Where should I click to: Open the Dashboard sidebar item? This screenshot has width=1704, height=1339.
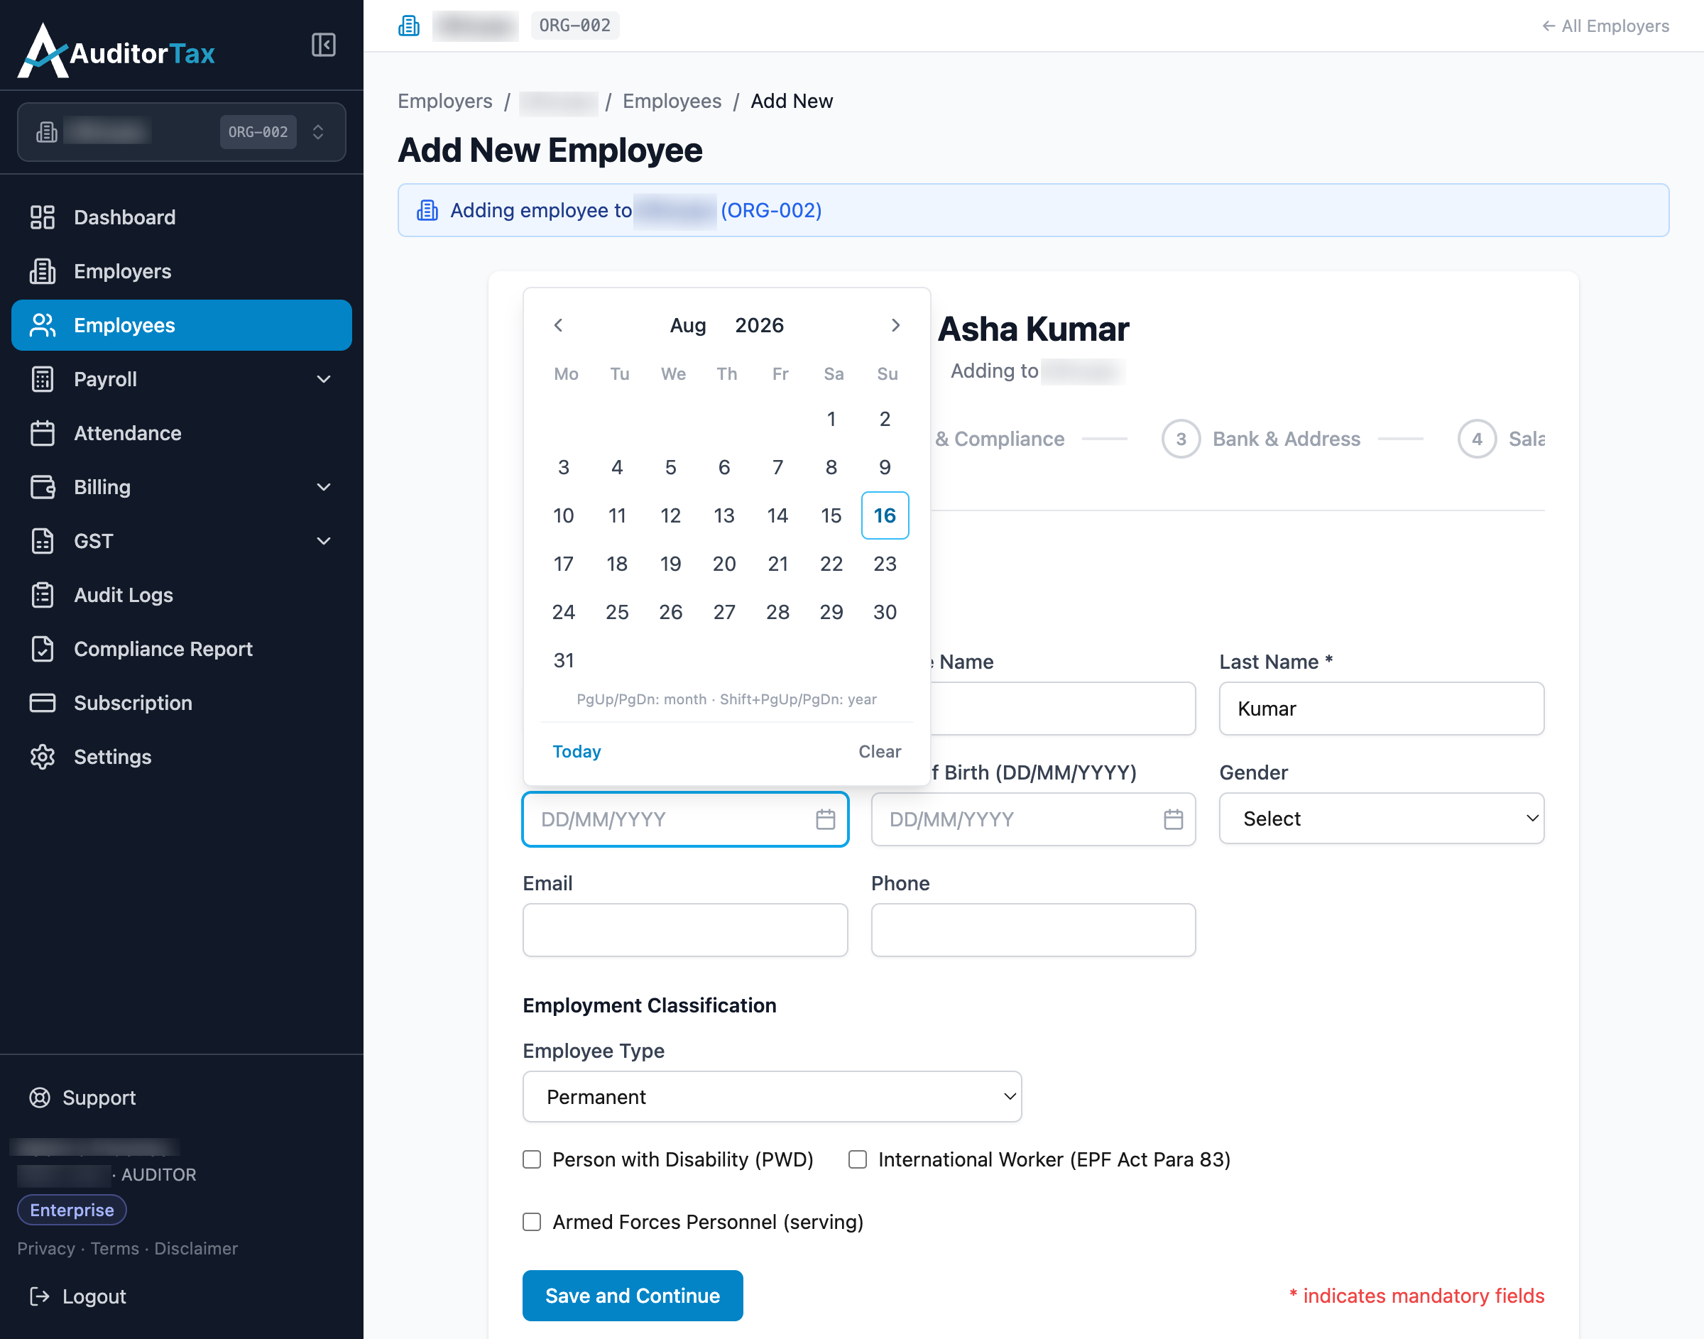pyautogui.click(x=181, y=217)
